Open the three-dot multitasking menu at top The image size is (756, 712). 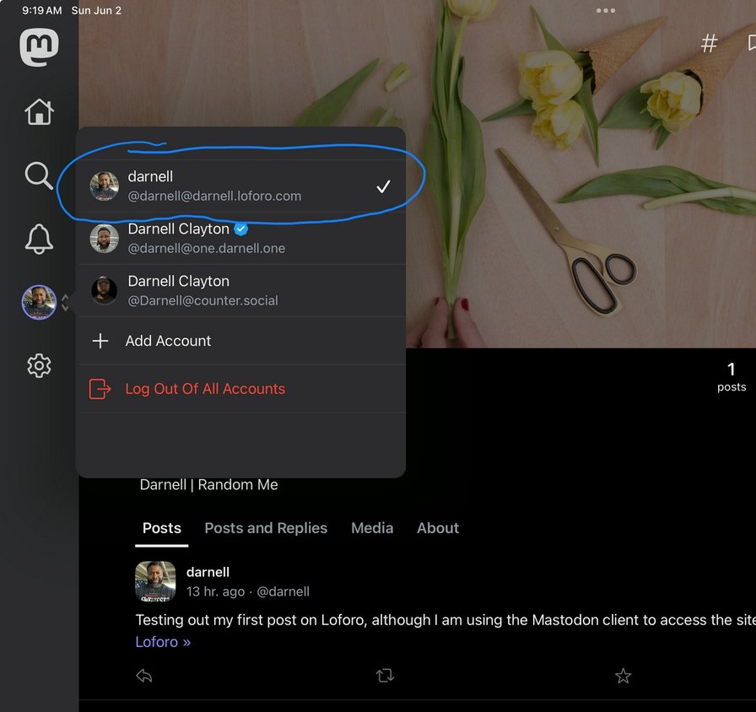coord(606,10)
